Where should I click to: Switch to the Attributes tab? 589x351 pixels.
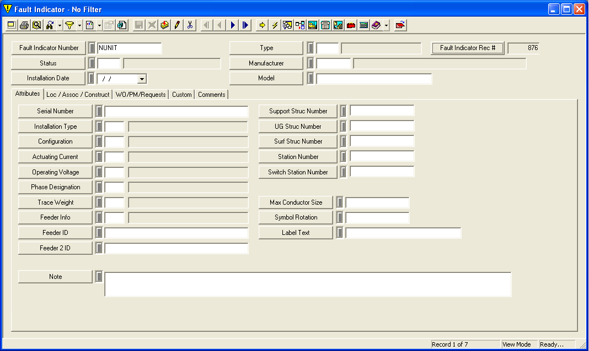tap(28, 94)
